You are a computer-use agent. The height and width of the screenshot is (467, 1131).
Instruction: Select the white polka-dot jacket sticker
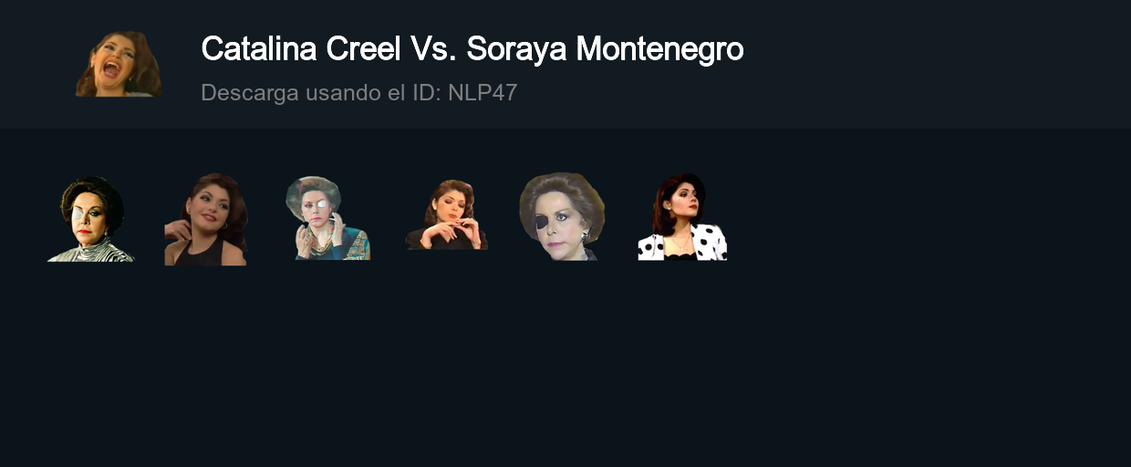coord(682,217)
